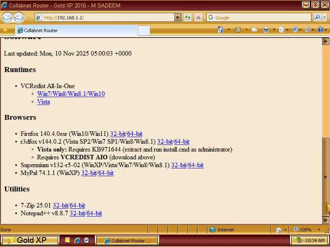The width and height of the screenshot is (330, 247).
Task: Expand the zoom level dropdown arrow
Action: tap(319, 230)
